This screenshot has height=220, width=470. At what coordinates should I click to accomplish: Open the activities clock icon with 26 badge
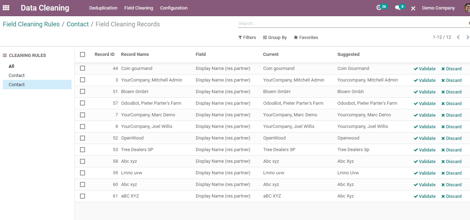tap(379, 7)
